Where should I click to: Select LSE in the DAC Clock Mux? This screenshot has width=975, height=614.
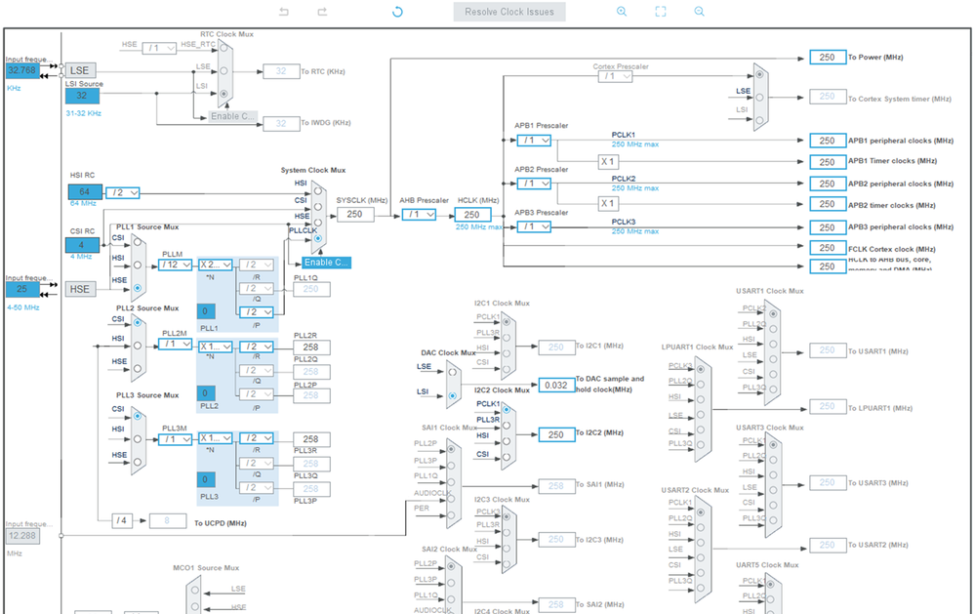click(453, 373)
